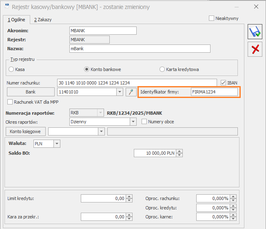
Task: Decrease Kara za przekr. using down arrow
Action: pyautogui.click(x=129, y=219)
